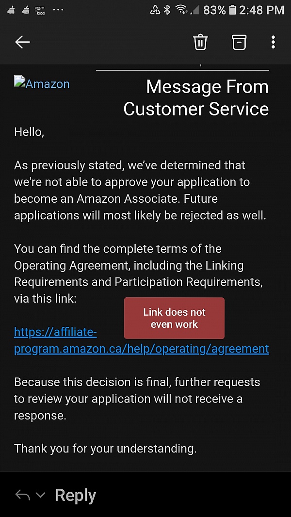
Task: Tap the notification overflow dots
Action: (x=58, y=10)
